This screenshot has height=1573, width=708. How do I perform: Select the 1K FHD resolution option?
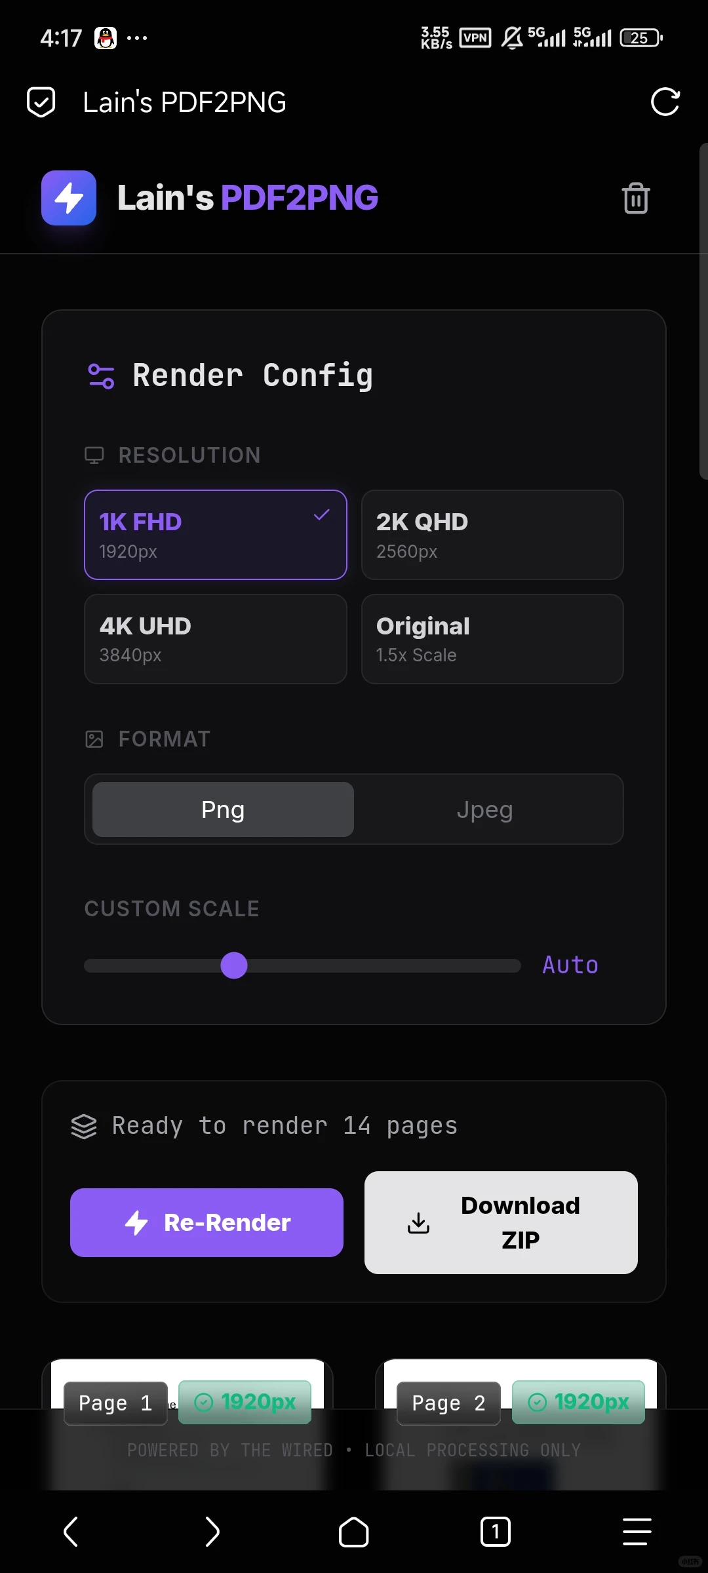[x=215, y=535]
